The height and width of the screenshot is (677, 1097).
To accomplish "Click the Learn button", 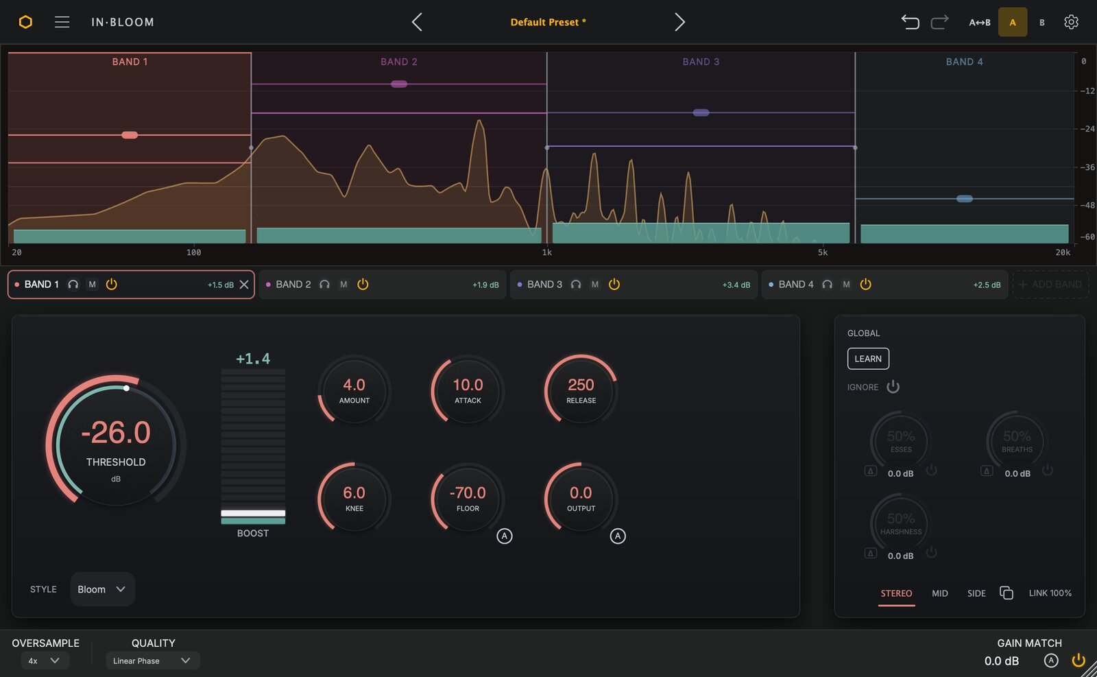I will click(x=868, y=359).
